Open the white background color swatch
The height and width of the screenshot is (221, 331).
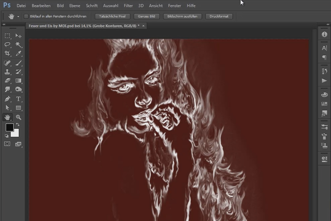tap(15, 133)
